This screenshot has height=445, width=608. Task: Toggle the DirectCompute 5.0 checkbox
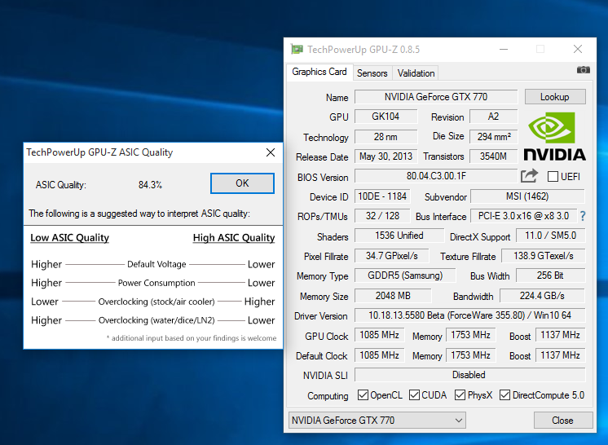coord(504,395)
